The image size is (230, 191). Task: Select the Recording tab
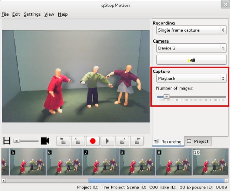[168, 141]
